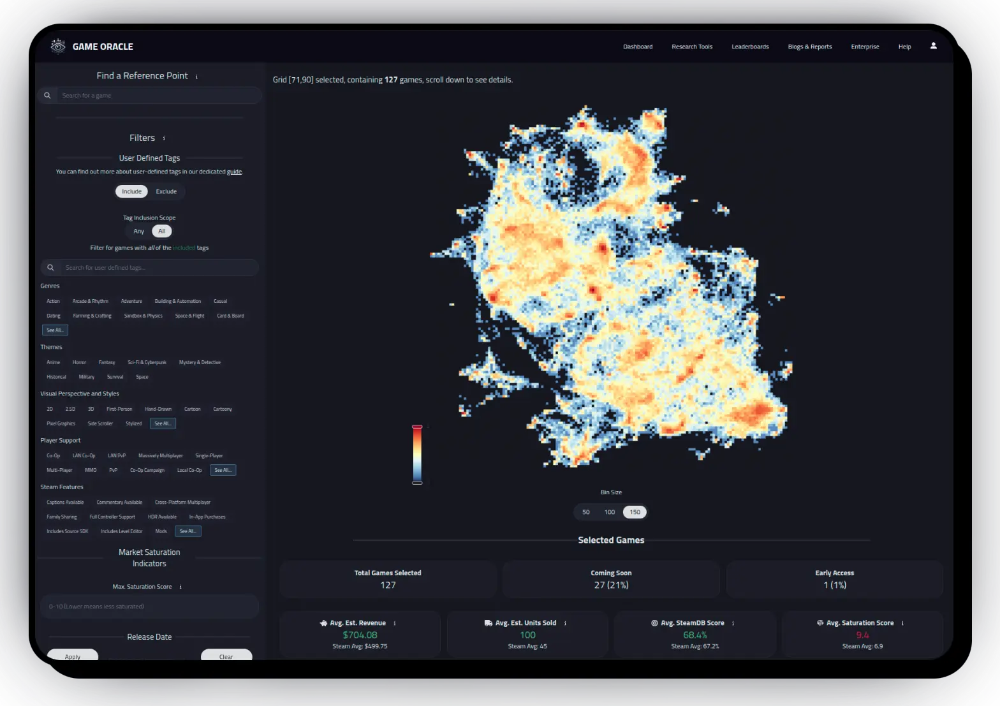This screenshot has width=1000, height=706.
Task: Expand Steam Features tags with See All
Action: (188, 531)
